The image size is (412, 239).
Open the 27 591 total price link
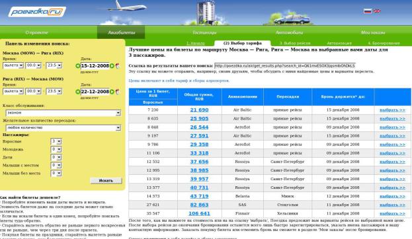pyautogui.click(x=199, y=136)
